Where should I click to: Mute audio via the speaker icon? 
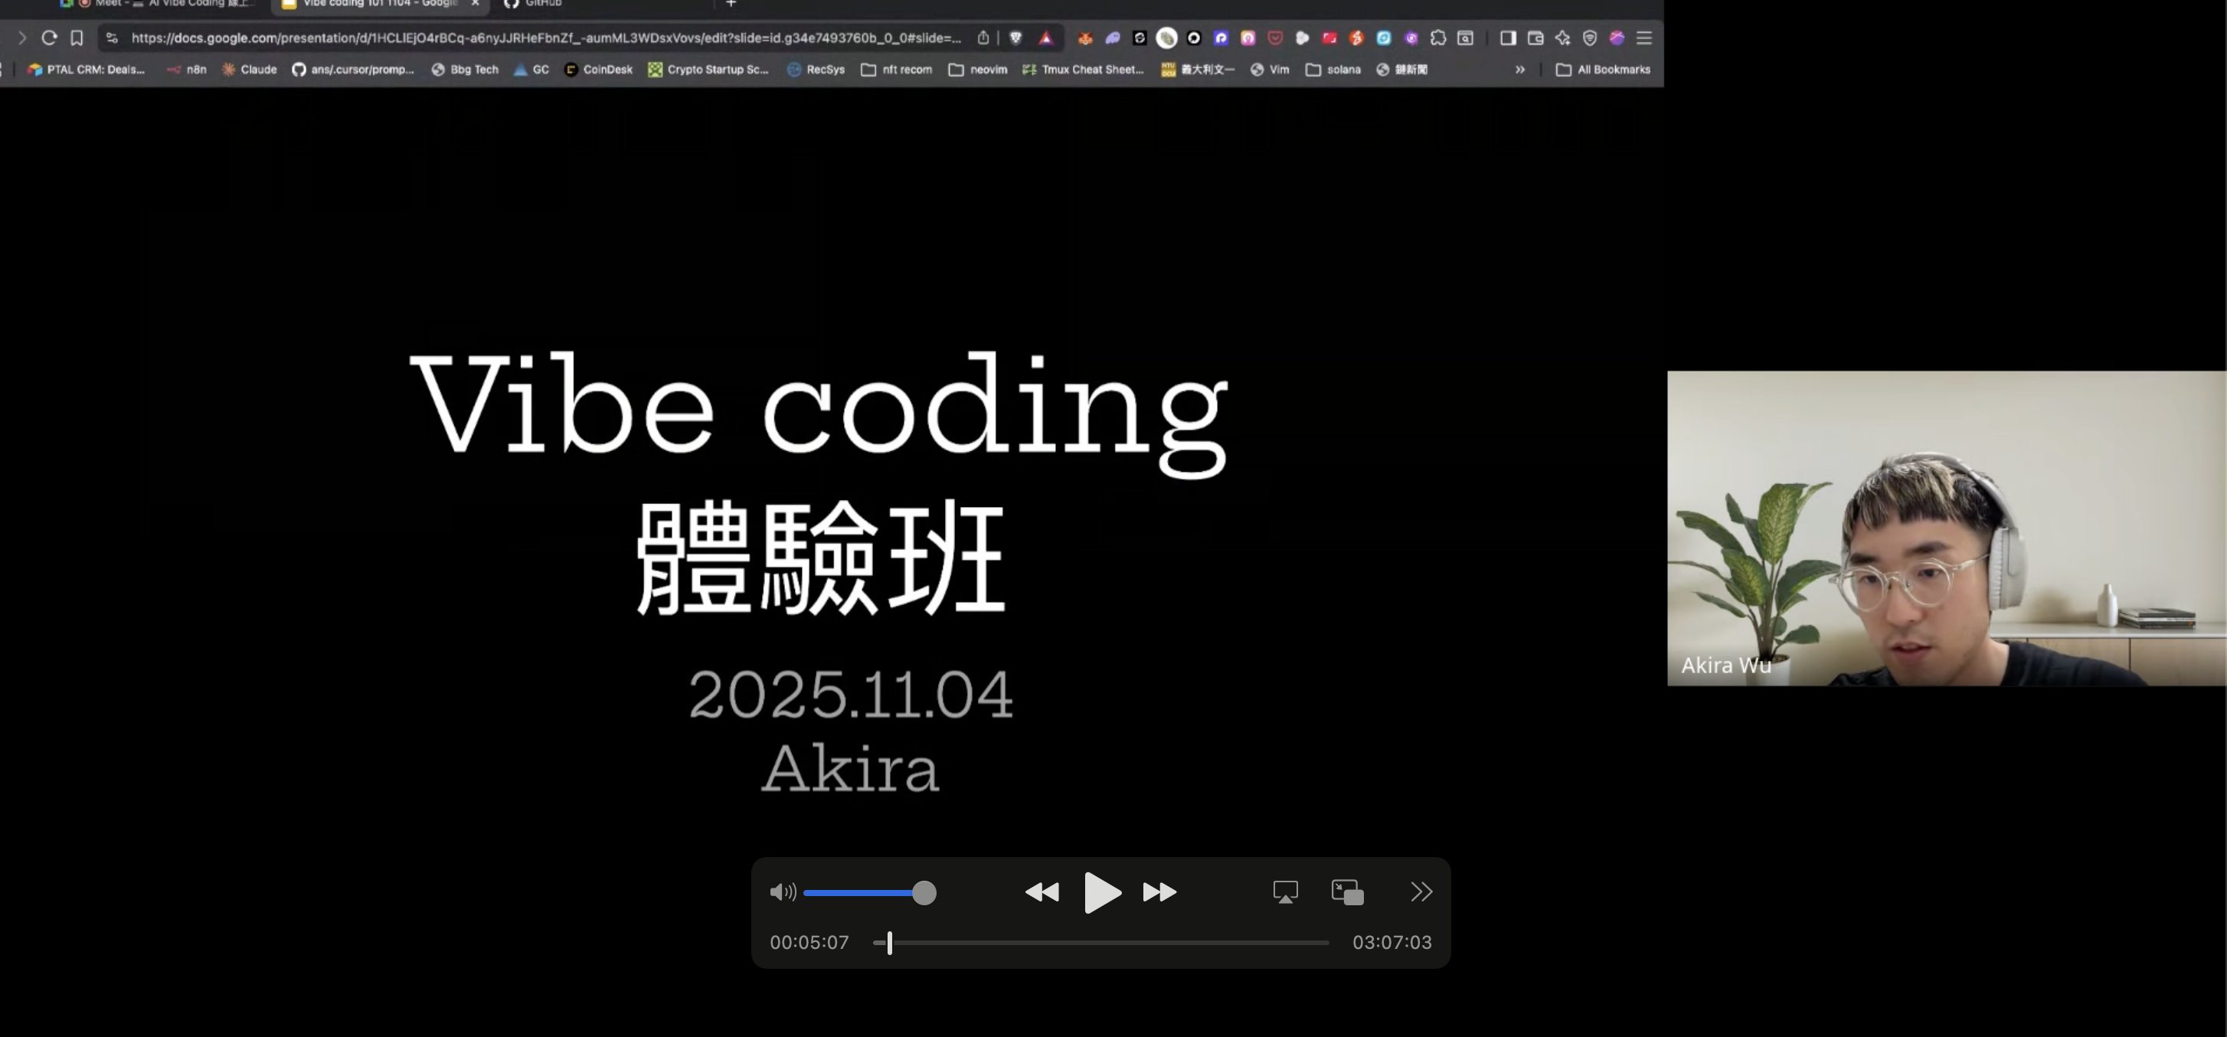[x=783, y=891]
